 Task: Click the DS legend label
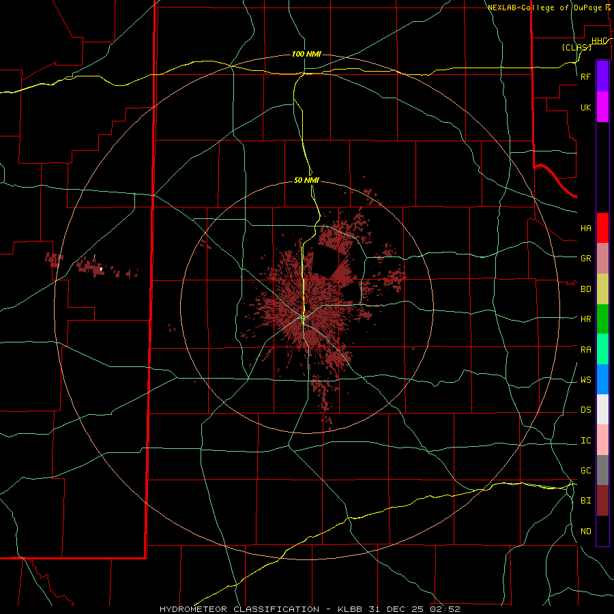[585, 410]
